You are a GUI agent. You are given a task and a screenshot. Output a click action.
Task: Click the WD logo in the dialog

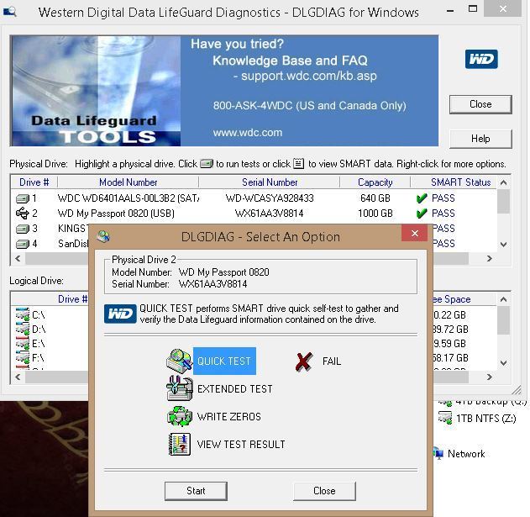pos(120,314)
